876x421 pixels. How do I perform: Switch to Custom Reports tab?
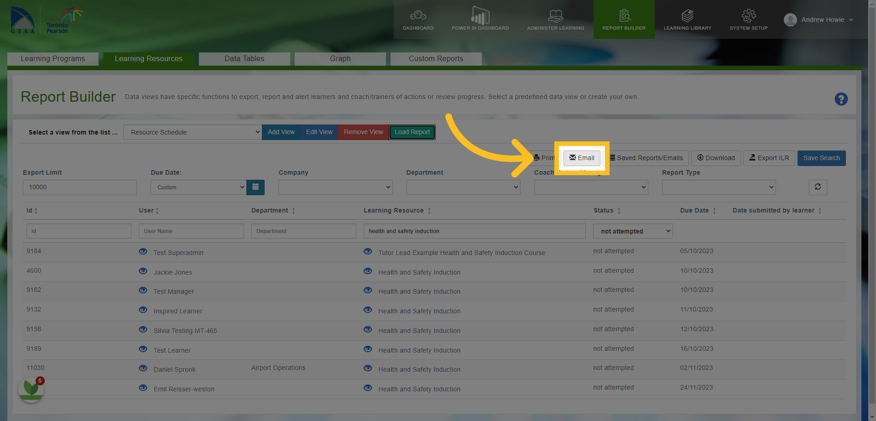[436, 59]
